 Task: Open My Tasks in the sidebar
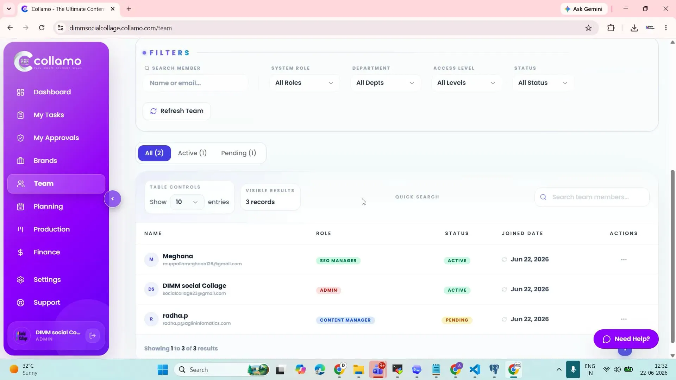coord(56,115)
